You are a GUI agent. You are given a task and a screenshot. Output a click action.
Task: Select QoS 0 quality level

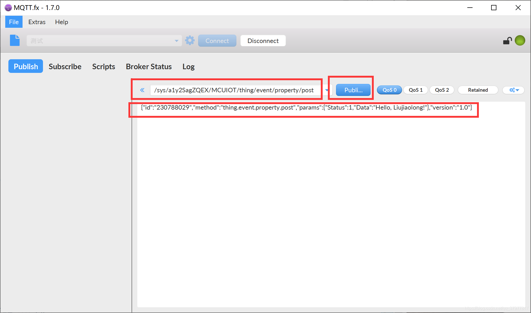389,90
